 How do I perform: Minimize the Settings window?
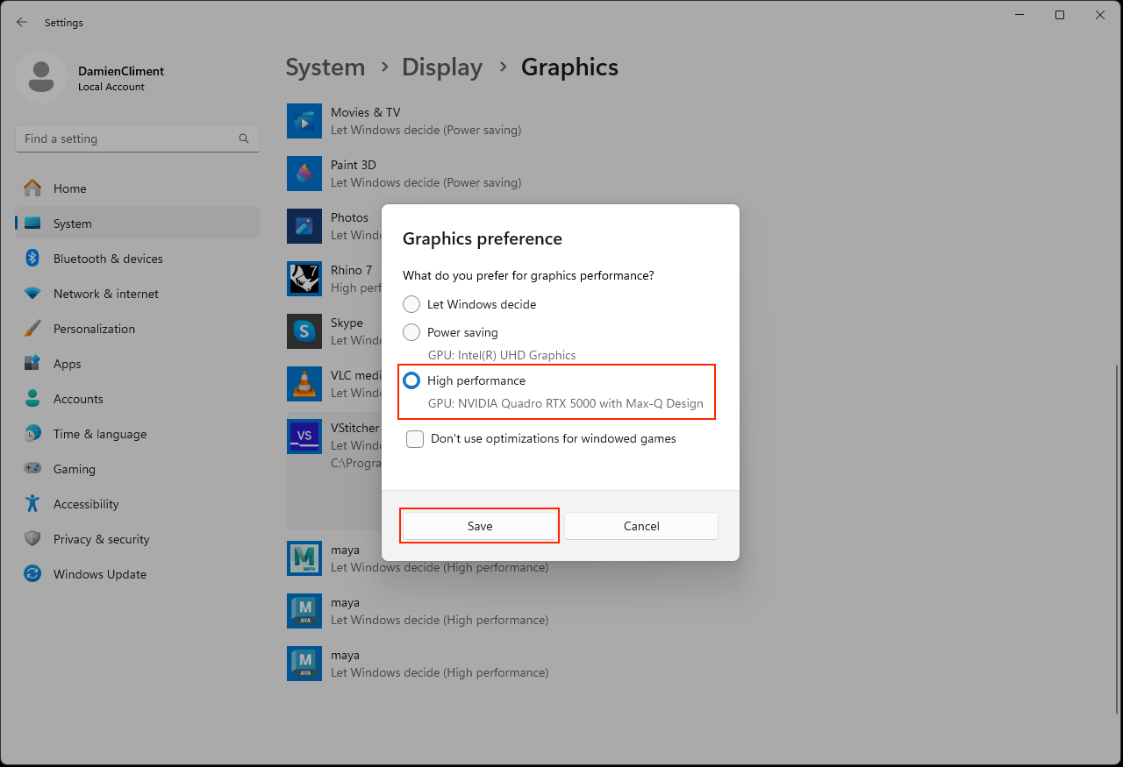[x=1019, y=15]
